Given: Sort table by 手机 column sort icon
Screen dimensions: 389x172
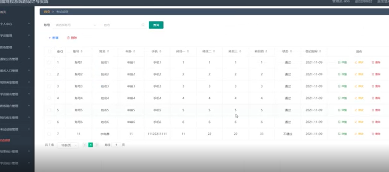Looking at the screenshot, I should (160, 51).
